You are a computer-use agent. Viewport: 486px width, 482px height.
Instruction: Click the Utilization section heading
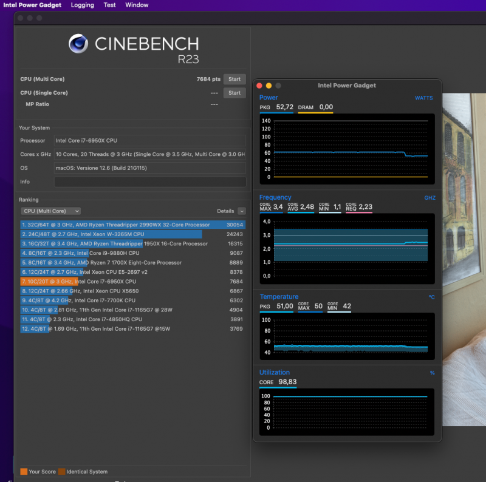pos(275,372)
